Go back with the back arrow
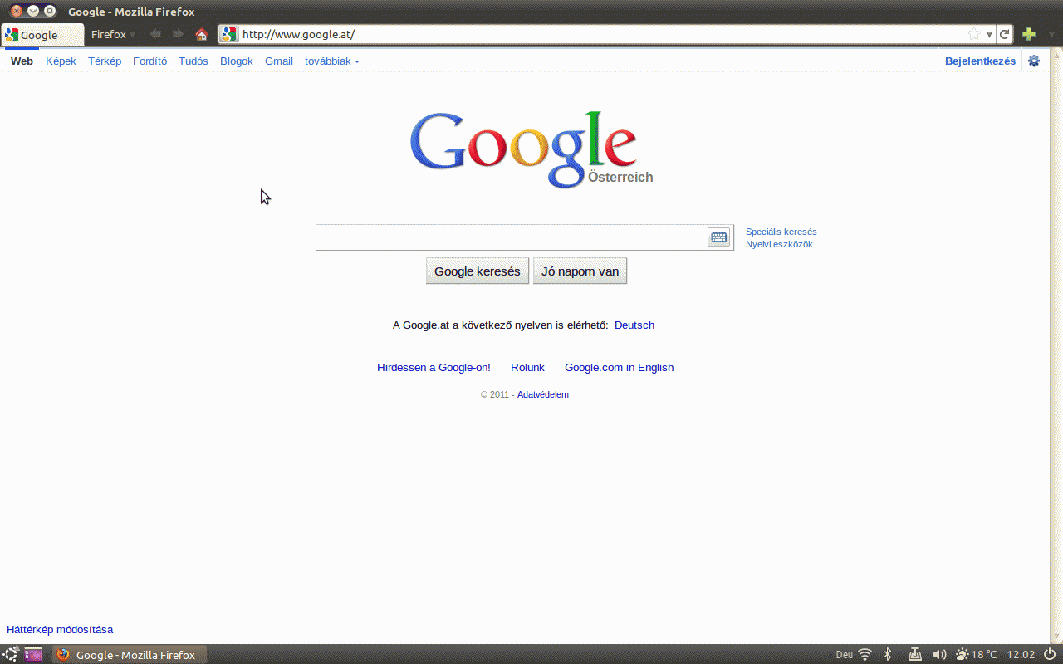The height and width of the screenshot is (664, 1063). (x=155, y=34)
